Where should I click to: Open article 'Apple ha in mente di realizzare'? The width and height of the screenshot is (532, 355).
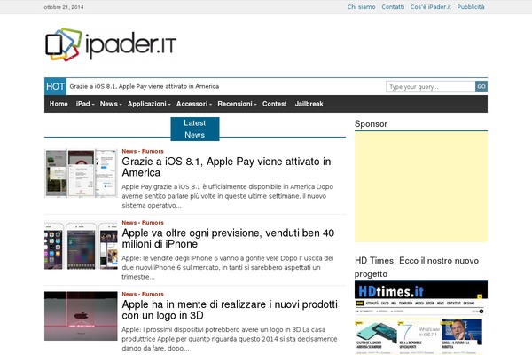(x=230, y=310)
